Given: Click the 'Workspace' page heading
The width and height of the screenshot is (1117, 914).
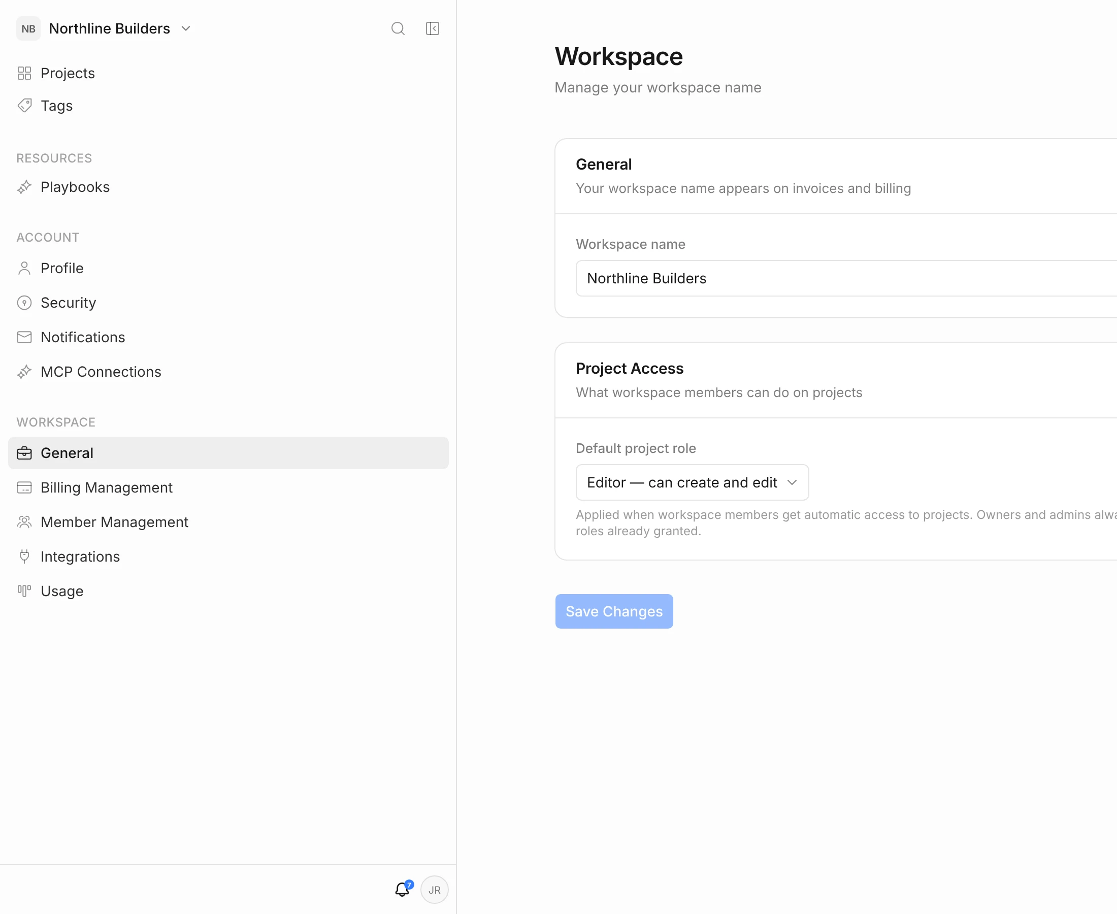Looking at the screenshot, I should point(618,56).
